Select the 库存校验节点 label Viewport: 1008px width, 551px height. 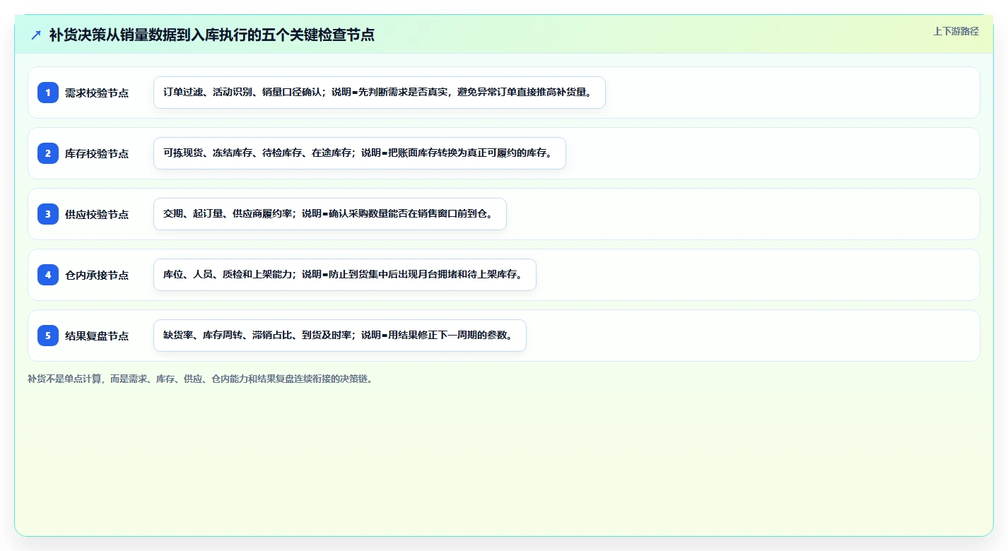pyautogui.click(x=97, y=153)
